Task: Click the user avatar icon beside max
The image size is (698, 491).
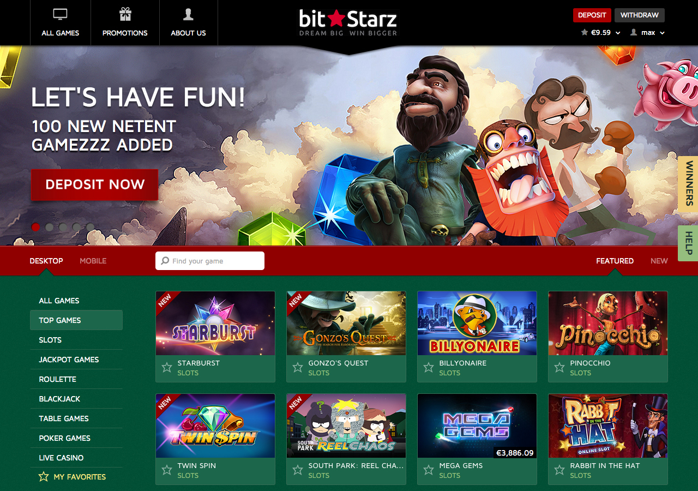Action: 634,33
